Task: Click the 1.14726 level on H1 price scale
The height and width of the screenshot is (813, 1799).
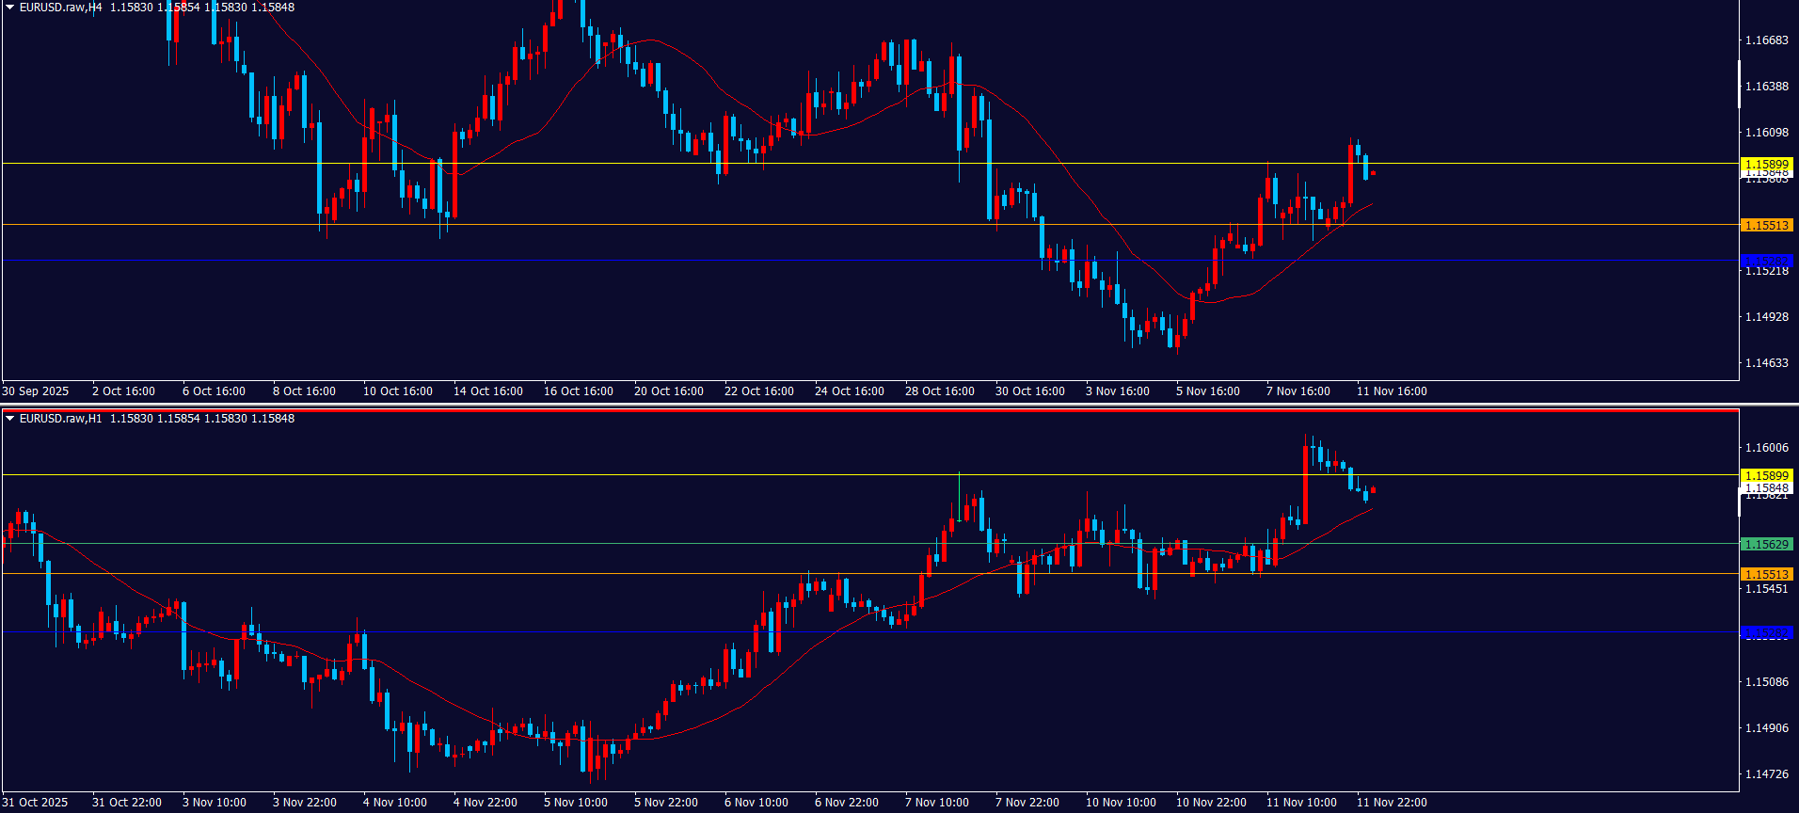Action: (x=1766, y=774)
